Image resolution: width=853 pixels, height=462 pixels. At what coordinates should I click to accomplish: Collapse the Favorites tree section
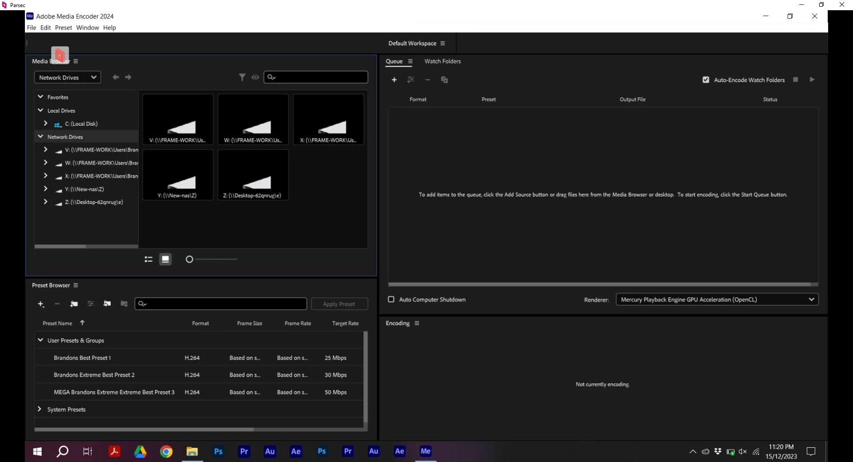click(x=40, y=97)
